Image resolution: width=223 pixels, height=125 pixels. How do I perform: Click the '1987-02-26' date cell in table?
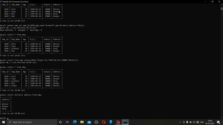tap(36, 86)
